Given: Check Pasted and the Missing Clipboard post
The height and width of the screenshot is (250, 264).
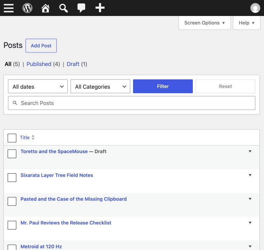Looking at the screenshot, I should [12, 201].
